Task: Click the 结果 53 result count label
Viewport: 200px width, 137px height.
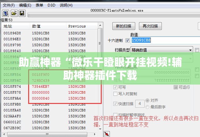Action: pyautogui.click(x=7, y=20)
